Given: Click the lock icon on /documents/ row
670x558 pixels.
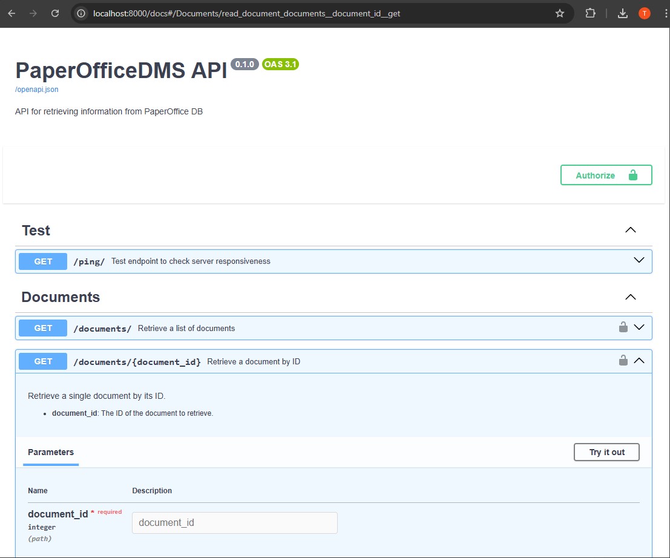Looking at the screenshot, I should click(623, 327).
